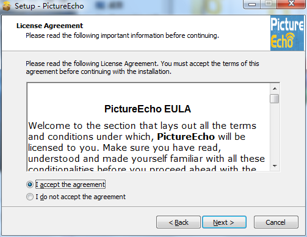This screenshot has width=307, height=237.
Task: Minimize the Setup - PictureEcho window
Action: click(x=252, y=4)
